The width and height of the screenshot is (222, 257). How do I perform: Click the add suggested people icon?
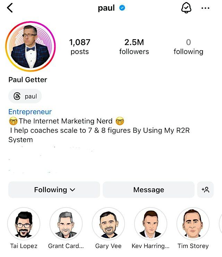(x=205, y=190)
